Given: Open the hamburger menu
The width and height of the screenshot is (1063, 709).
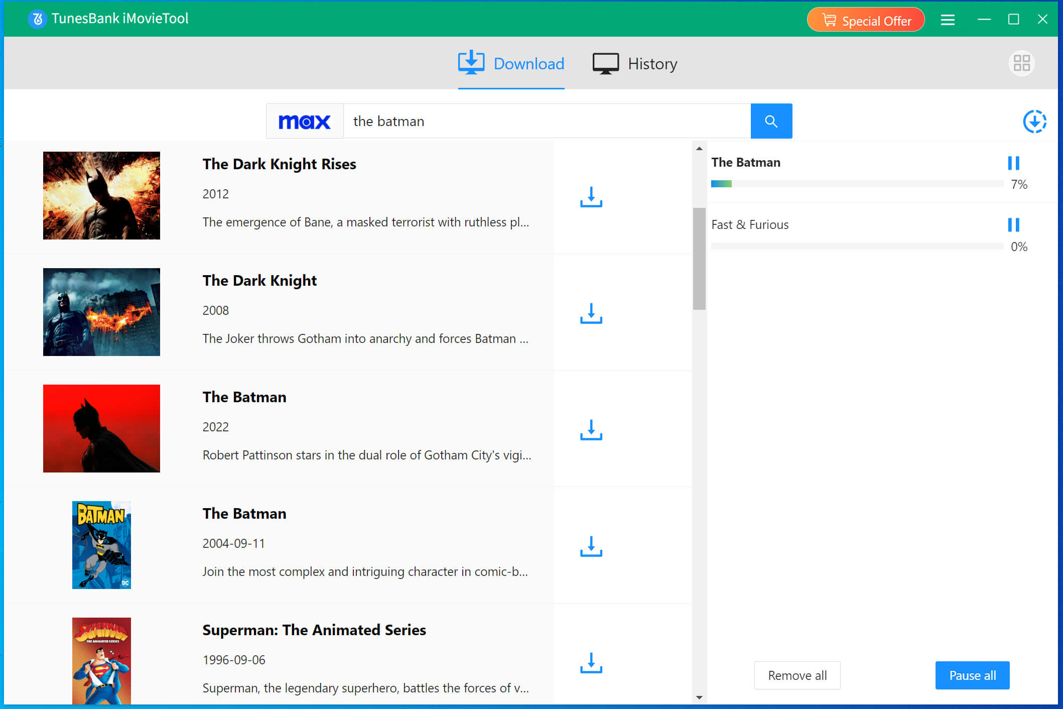Looking at the screenshot, I should 948,20.
